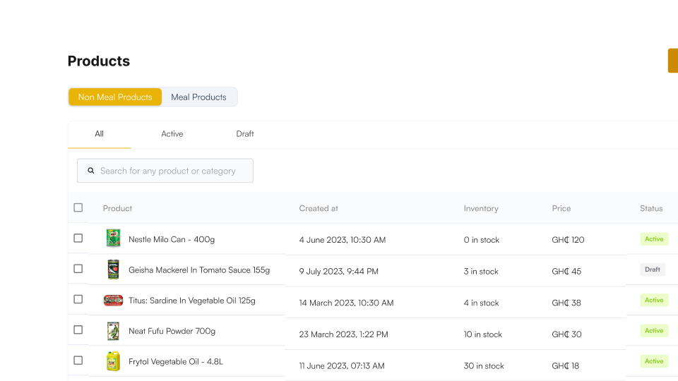678x381 pixels.
Task: Check the Nestle Milo Can row checkbox
Action: pyautogui.click(x=78, y=238)
